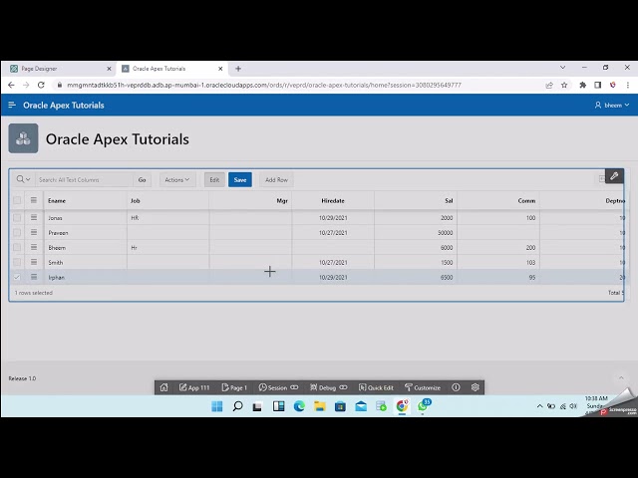Open the header row actions menu icon

click(x=34, y=200)
